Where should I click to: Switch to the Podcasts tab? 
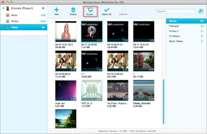(186, 26)
